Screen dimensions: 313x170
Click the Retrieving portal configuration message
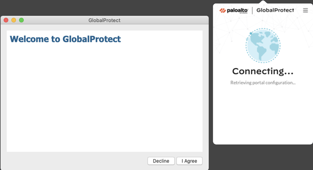(263, 83)
